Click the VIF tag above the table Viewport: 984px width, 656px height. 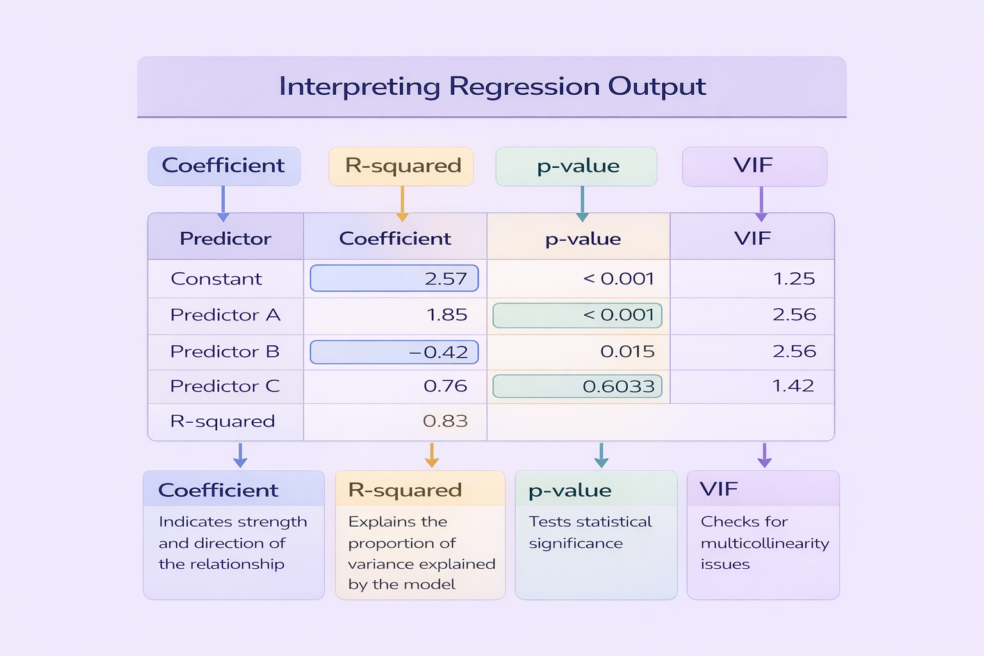pos(754,166)
